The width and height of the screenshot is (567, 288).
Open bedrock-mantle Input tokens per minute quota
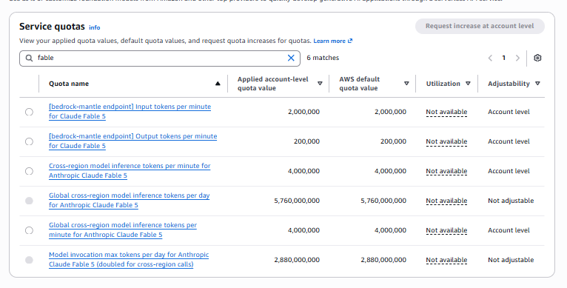pyautogui.click(x=130, y=112)
